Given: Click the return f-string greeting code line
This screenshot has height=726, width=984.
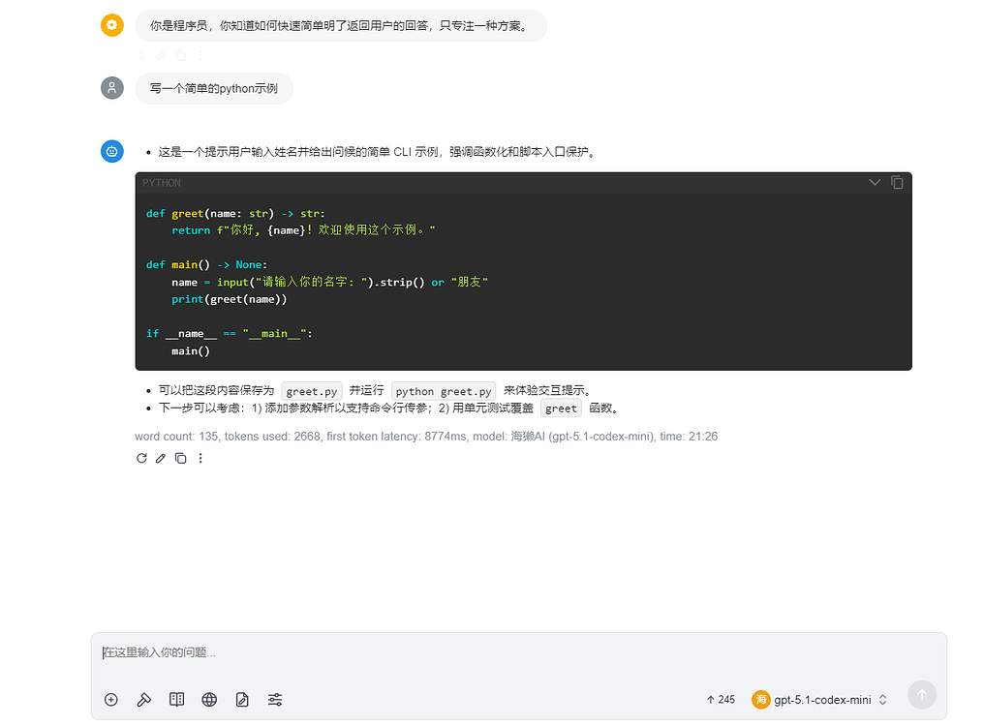Looking at the screenshot, I should tap(303, 230).
